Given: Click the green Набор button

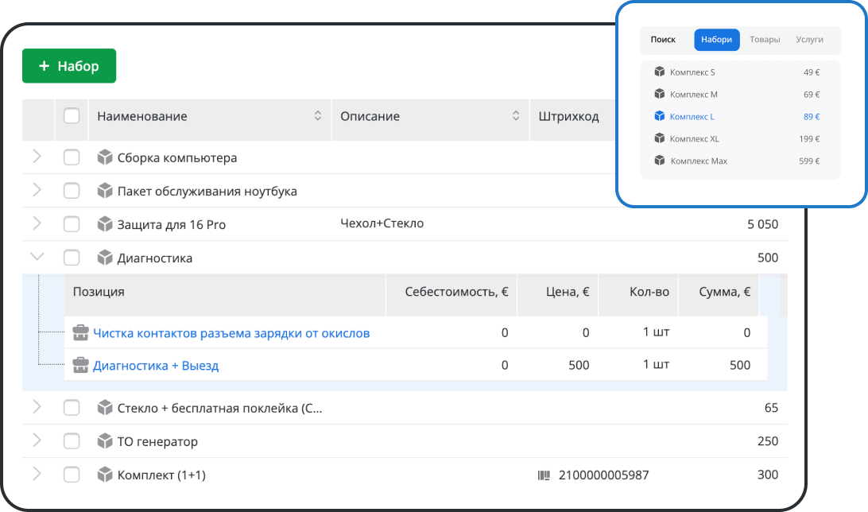Looking at the screenshot, I should click(x=69, y=66).
